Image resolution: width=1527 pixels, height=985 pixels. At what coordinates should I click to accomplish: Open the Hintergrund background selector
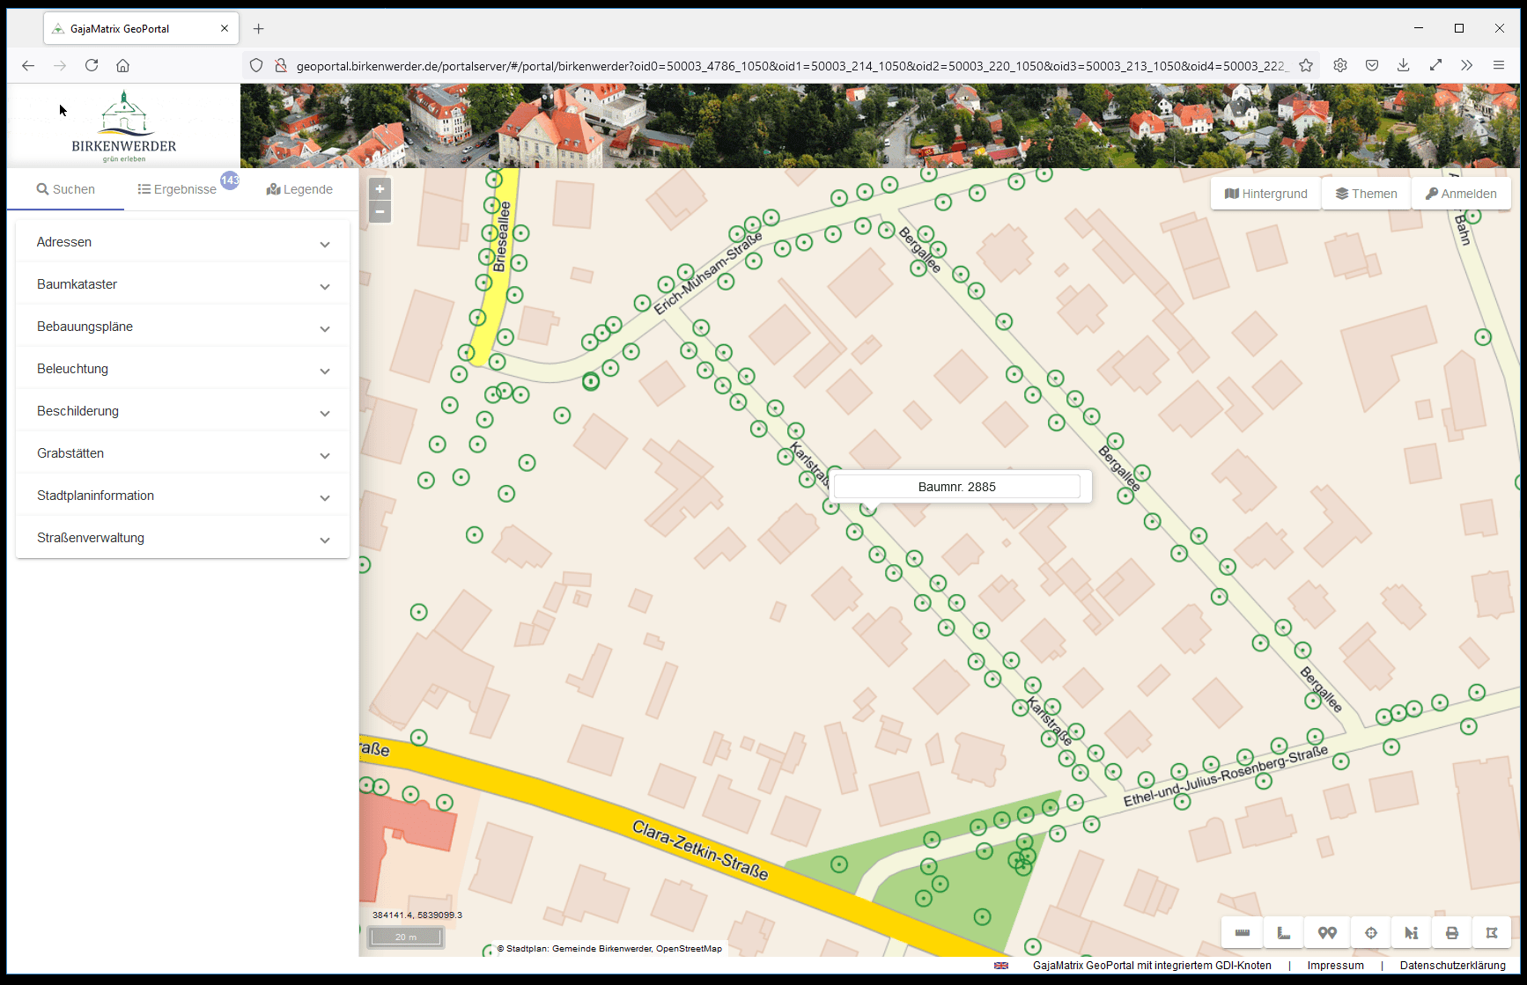[1265, 194]
